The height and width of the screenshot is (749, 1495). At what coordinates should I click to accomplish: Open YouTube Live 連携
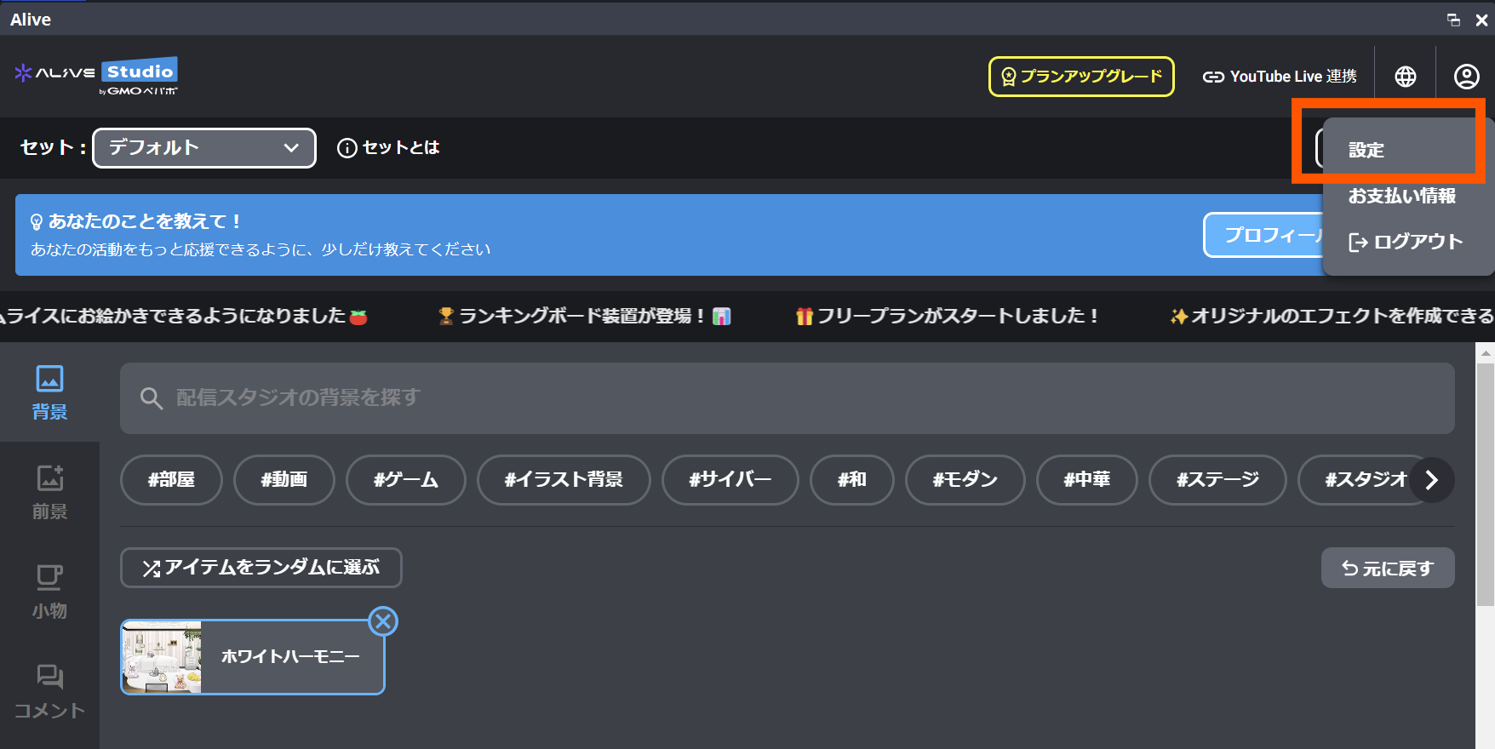(1280, 77)
